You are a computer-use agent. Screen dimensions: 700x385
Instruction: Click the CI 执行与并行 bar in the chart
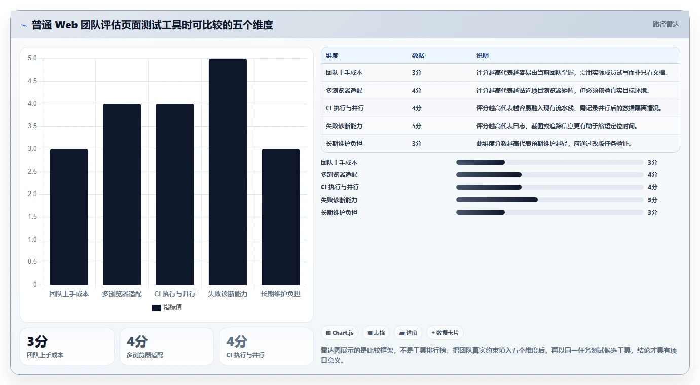tap(175, 194)
